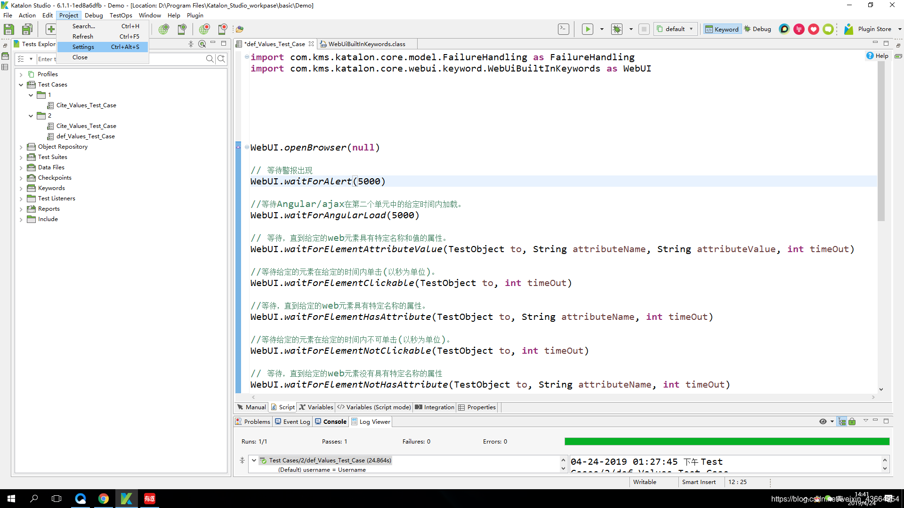The height and width of the screenshot is (508, 904).
Task: Toggle tree view in console
Action: click(x=842, y=422)
